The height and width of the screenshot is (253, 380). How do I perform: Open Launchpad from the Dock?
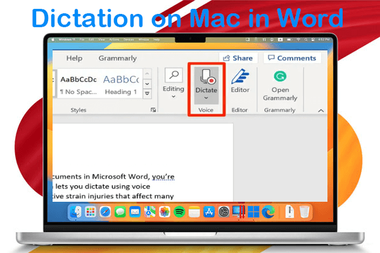click(91, 212)
